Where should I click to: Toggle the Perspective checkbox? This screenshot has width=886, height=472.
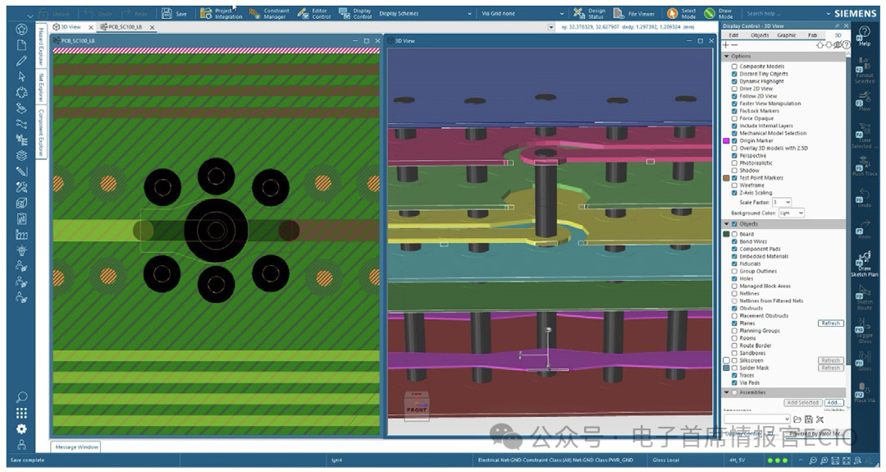click(x=734, y=155)
